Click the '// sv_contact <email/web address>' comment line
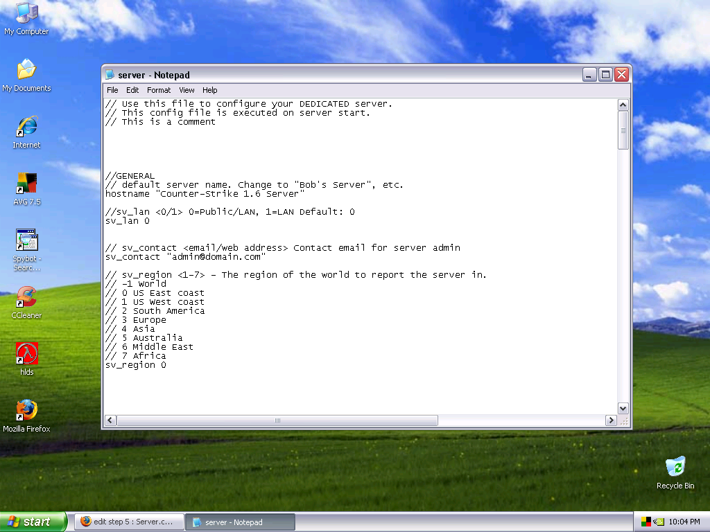This screenshot has width=710, height=532. [283, 248]
